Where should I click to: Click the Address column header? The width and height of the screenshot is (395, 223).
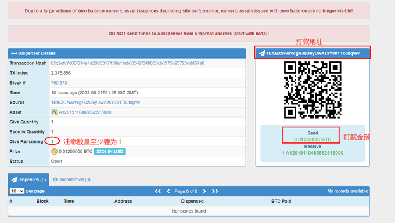point(123,201)
